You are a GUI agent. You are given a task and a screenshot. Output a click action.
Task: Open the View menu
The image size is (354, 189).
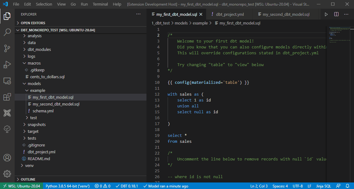[x=61, y=4]
